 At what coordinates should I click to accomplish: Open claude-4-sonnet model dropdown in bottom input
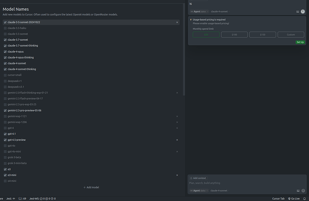point(220,191)
